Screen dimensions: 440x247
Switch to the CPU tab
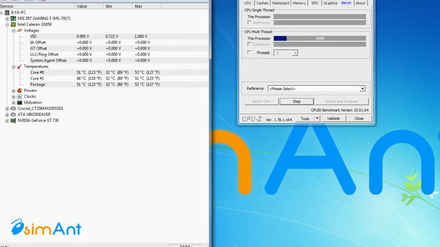click(x=247, y=3)
